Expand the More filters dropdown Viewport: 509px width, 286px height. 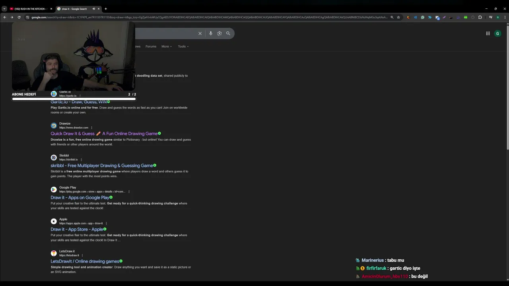tap(167, 46)
